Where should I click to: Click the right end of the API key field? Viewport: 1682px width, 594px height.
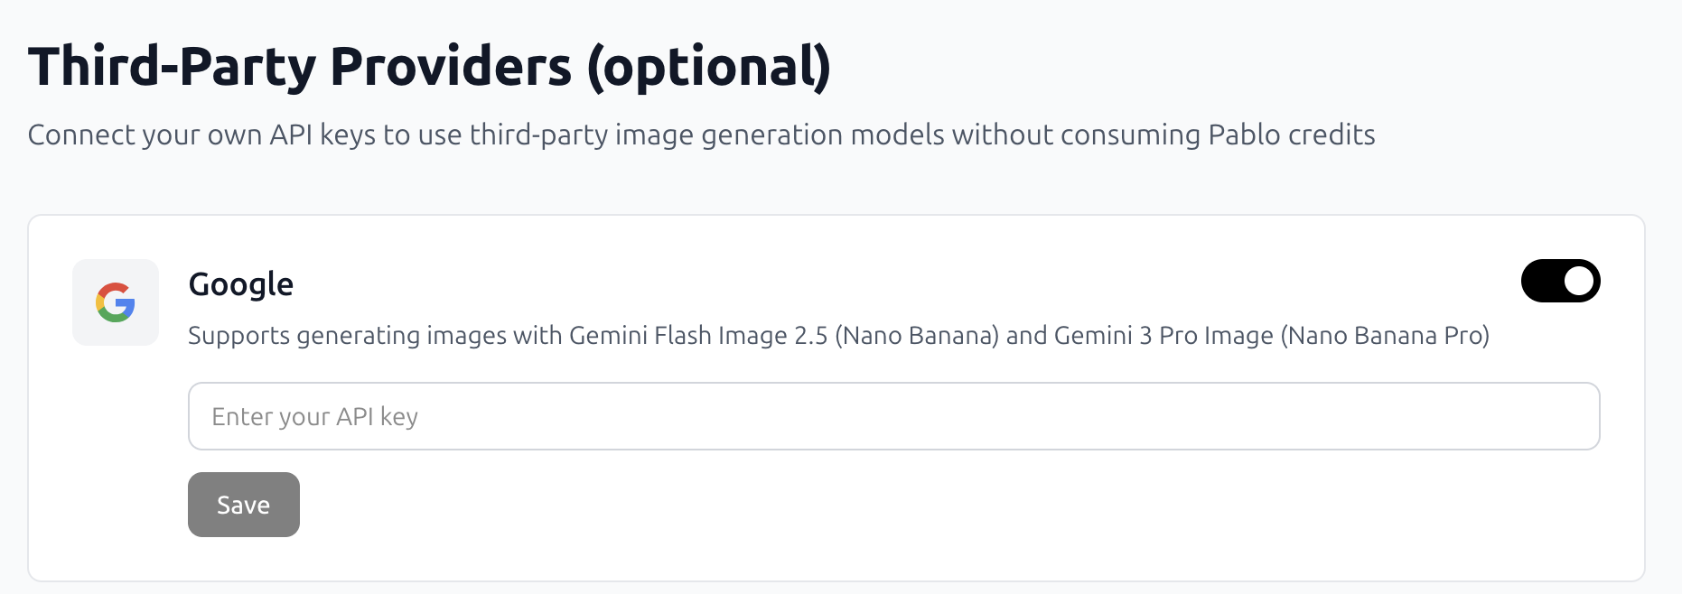point(1572,416)
